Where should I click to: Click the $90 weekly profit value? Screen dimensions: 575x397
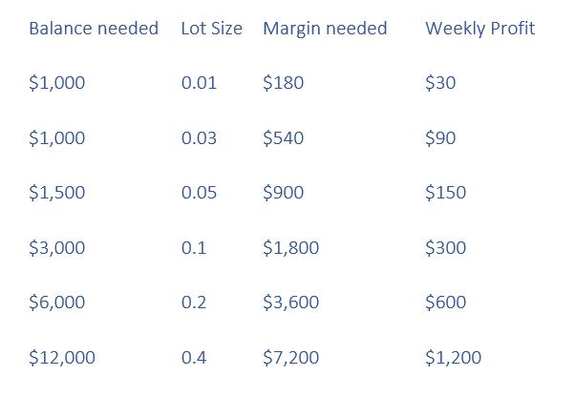(440, 138)
